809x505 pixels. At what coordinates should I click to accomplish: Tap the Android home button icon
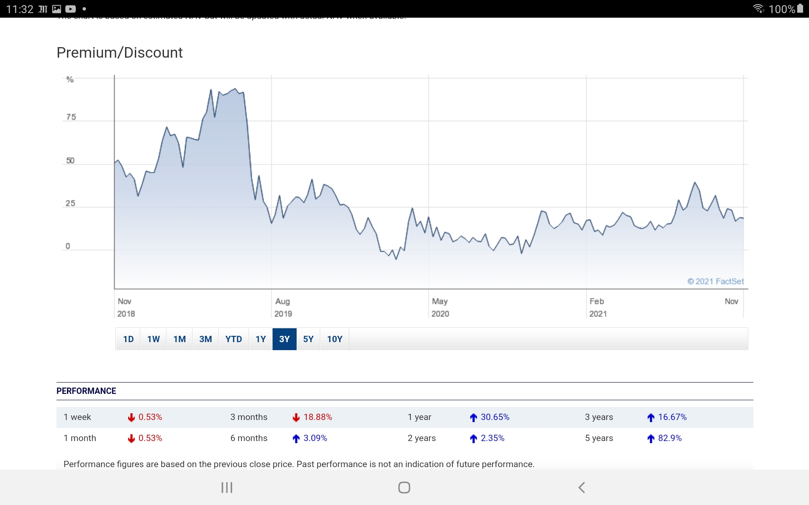pyautogui.click(x=404, y=487)
